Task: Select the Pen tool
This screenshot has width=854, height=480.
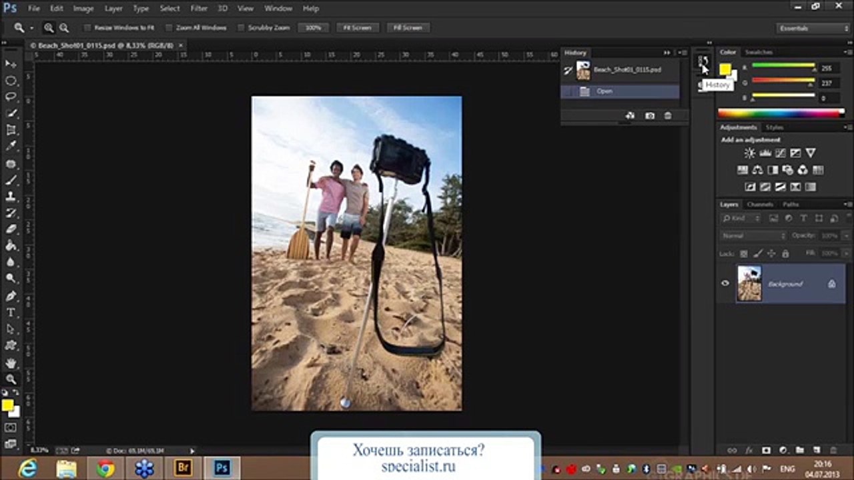Action: (11, 296)
